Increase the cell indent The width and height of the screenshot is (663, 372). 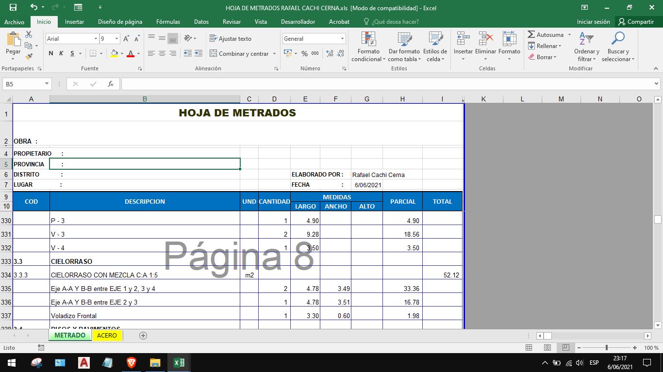pyautogui.click(x=199, y=53)
